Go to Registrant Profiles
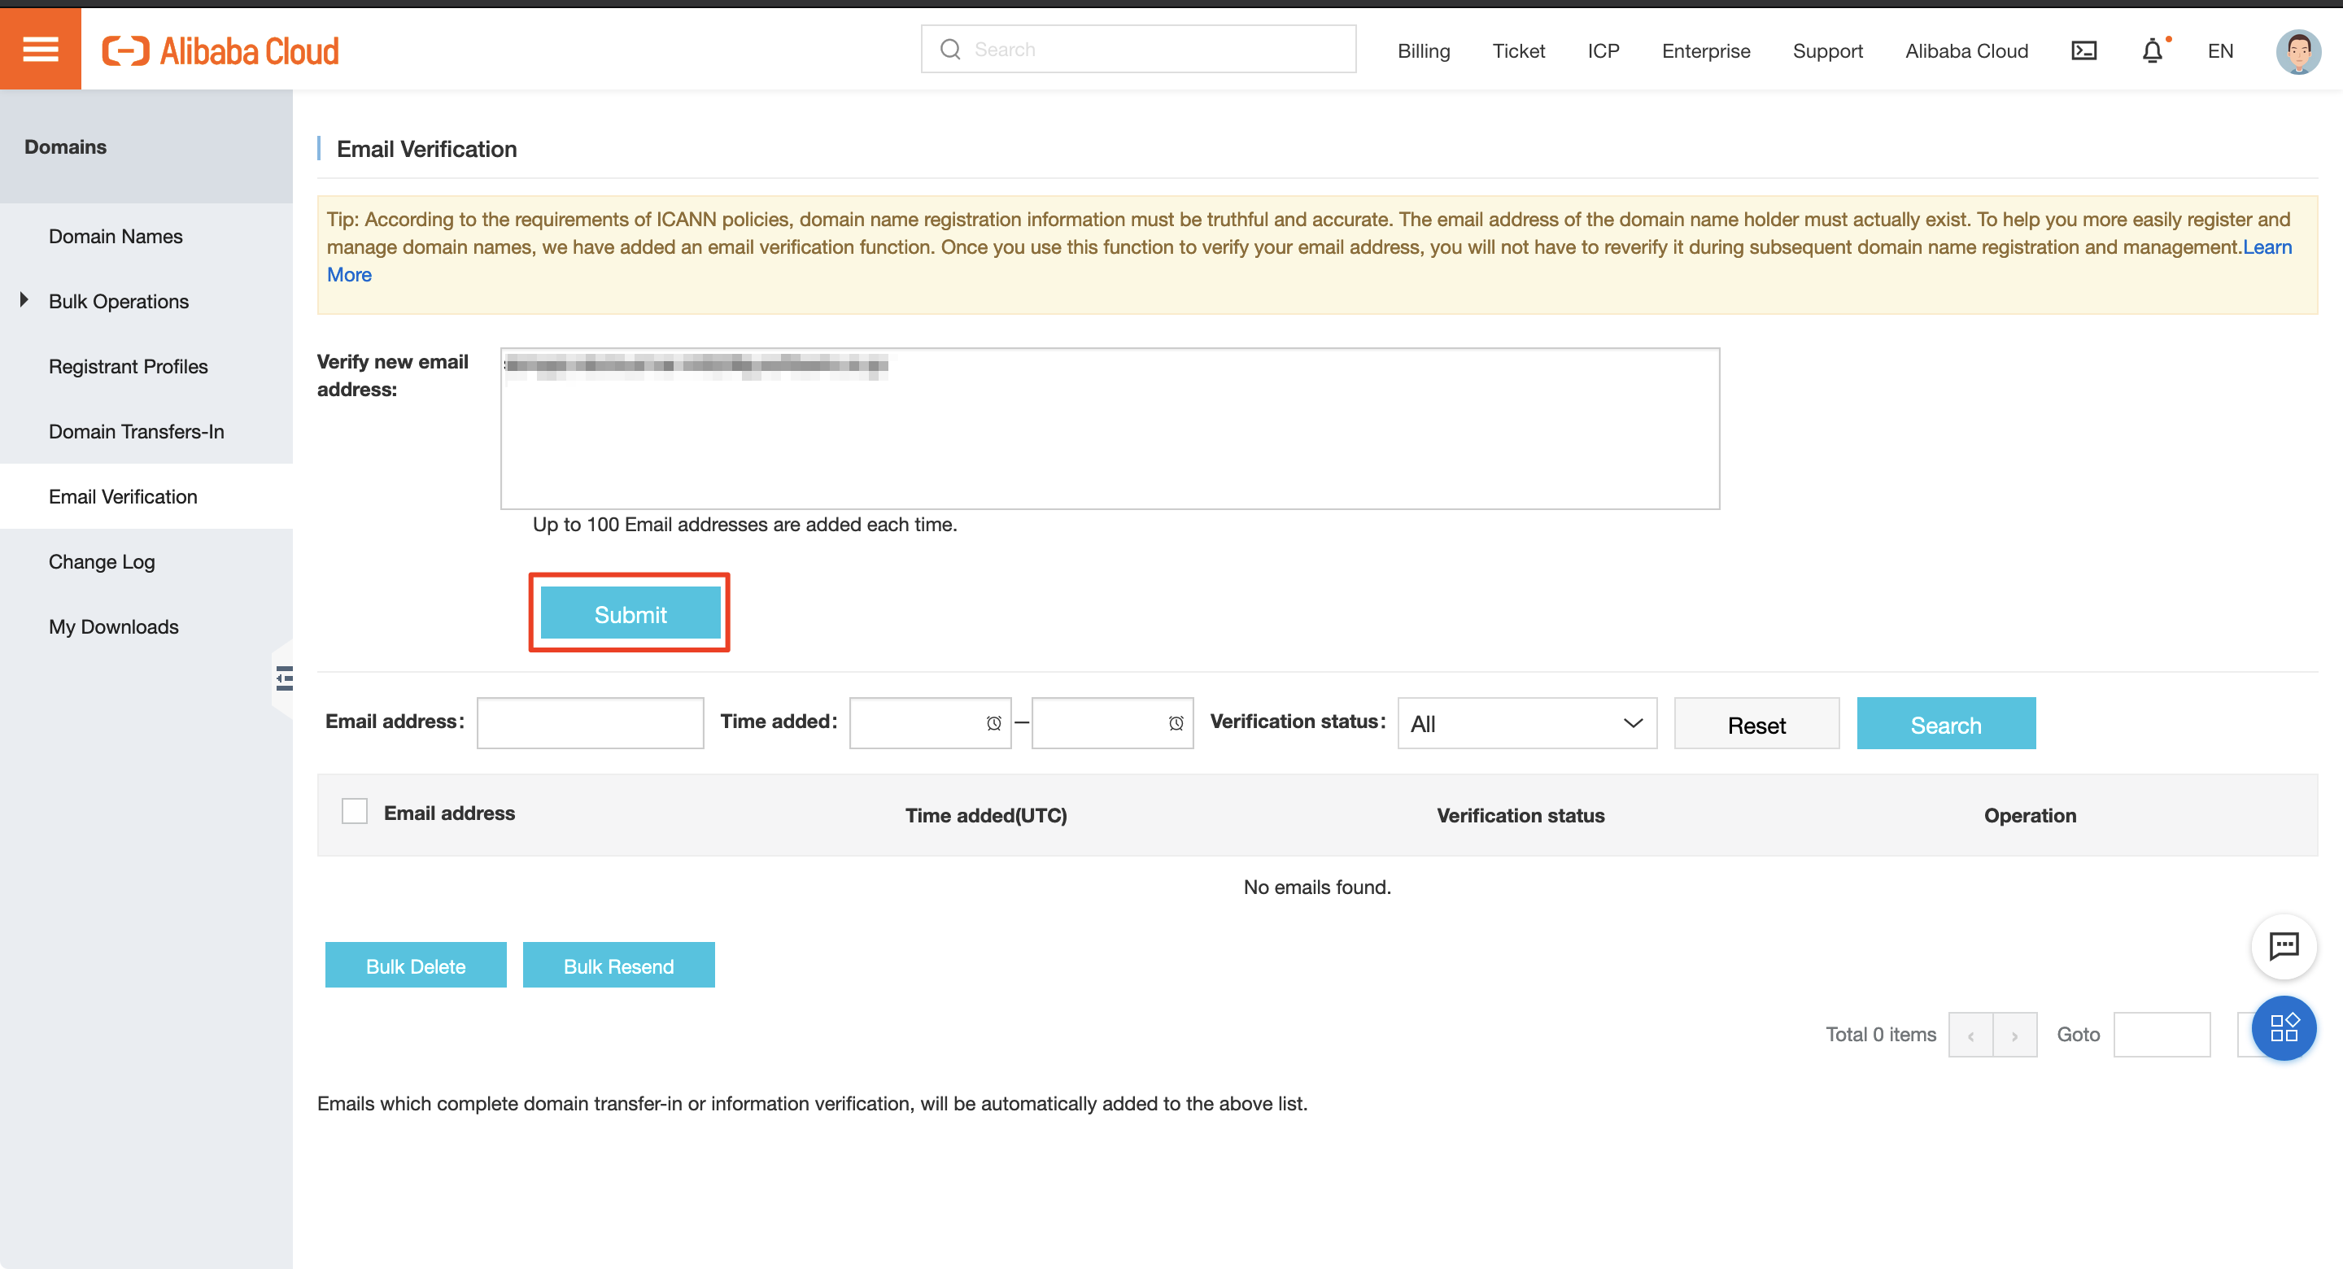 point(129,367)
